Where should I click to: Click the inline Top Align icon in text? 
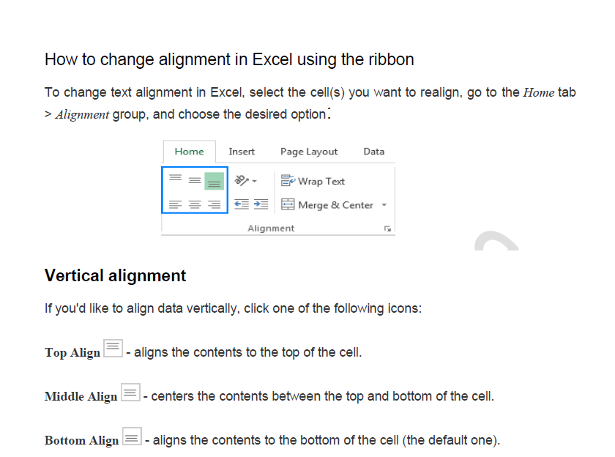[x=113, y=349]
